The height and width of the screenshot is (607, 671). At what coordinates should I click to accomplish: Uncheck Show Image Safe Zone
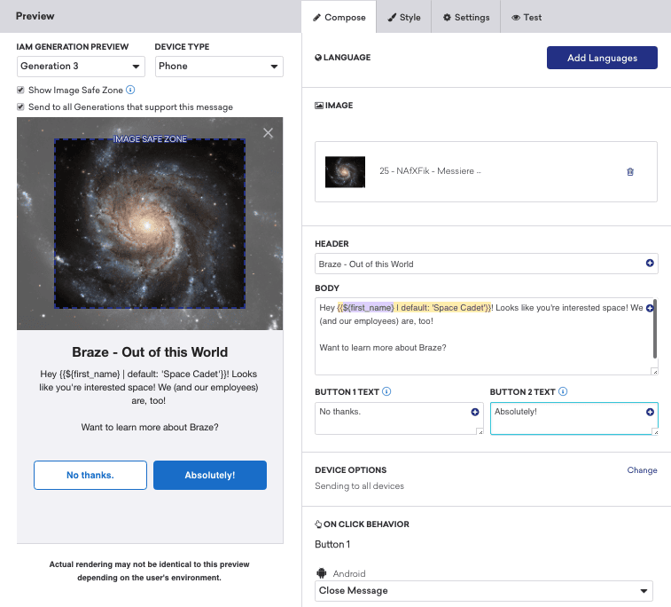coord(20,90)
